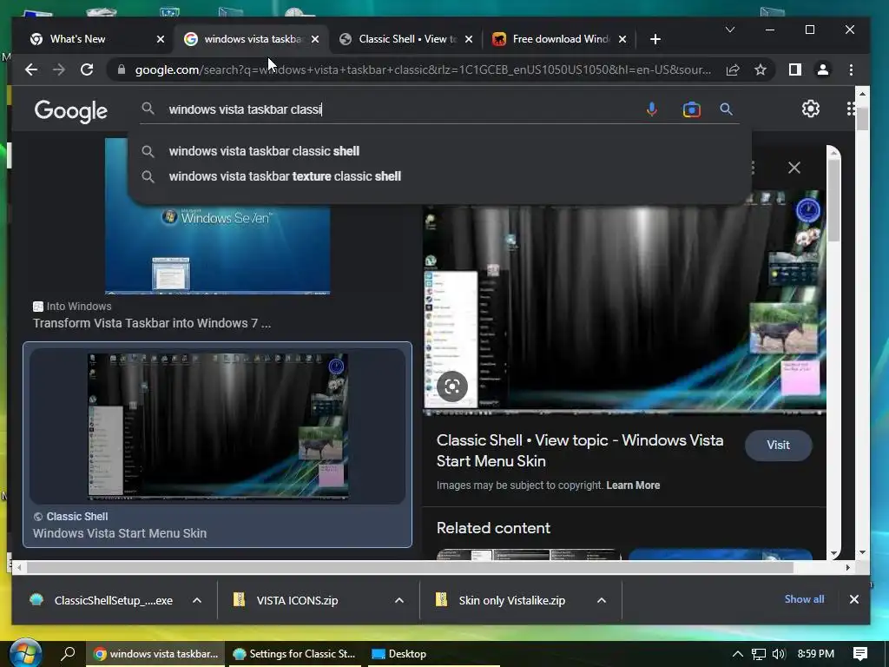889x667 pixels.
Task: Open network status tray icon
Action: coord(759,654)
